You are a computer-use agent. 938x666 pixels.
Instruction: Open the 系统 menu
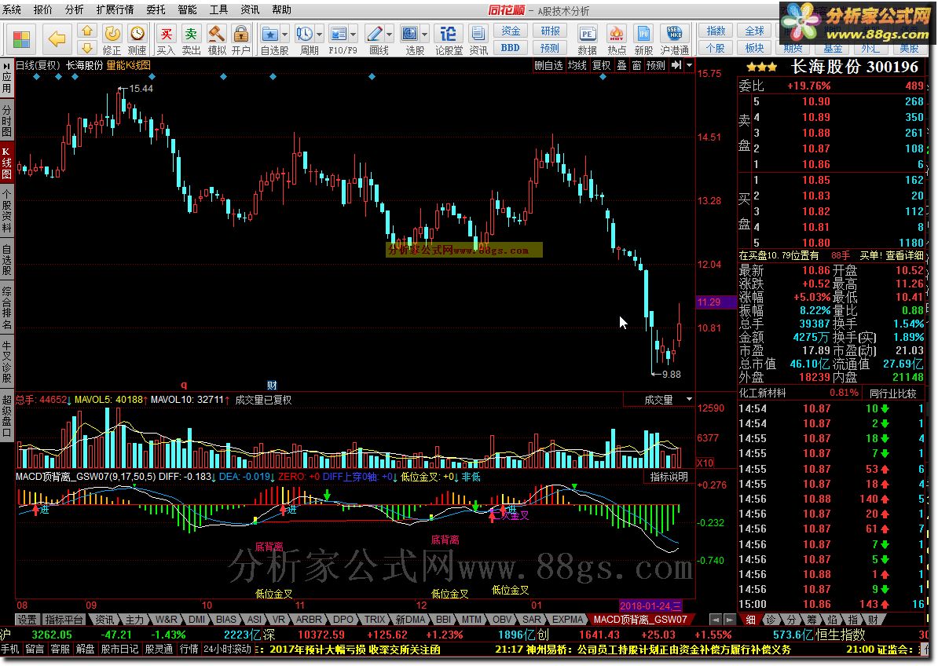pyautogui.click(x=11, y=9)
